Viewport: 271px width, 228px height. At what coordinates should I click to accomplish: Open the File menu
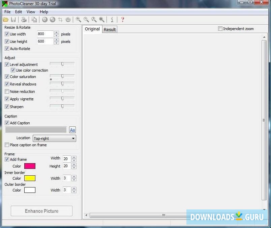tap(7, 12)
